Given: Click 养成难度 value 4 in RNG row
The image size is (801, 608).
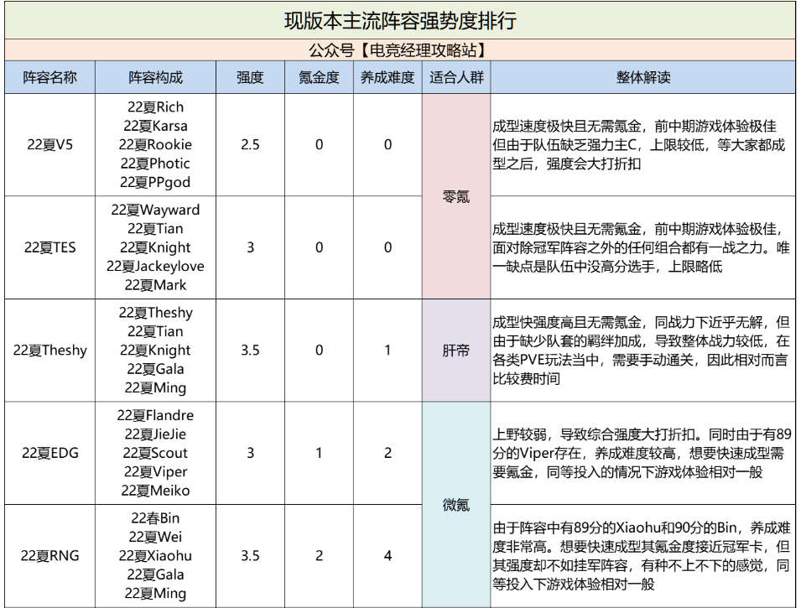Looking at the screenshot, I should tap(387, 555).
